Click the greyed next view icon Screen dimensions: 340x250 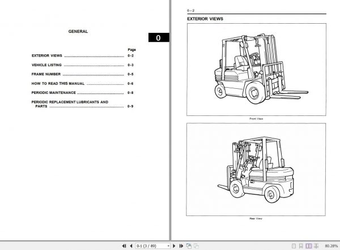coord(196,246)
